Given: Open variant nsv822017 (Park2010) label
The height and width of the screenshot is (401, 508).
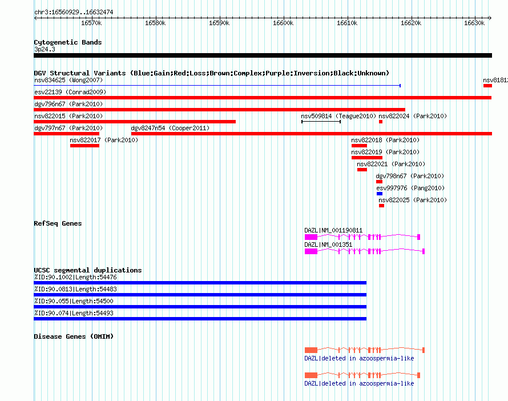Looking at the screenshot, I should [104, 140].
